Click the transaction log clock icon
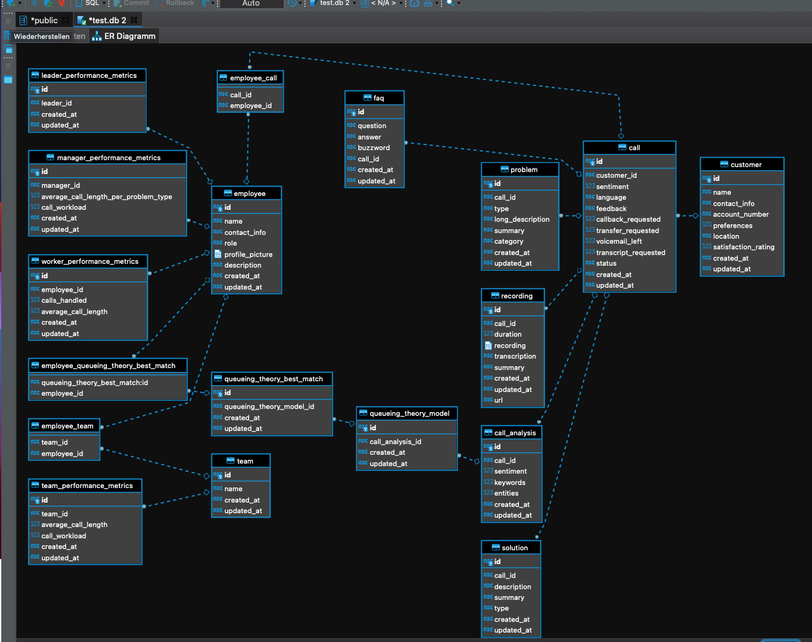 [292, 3]
